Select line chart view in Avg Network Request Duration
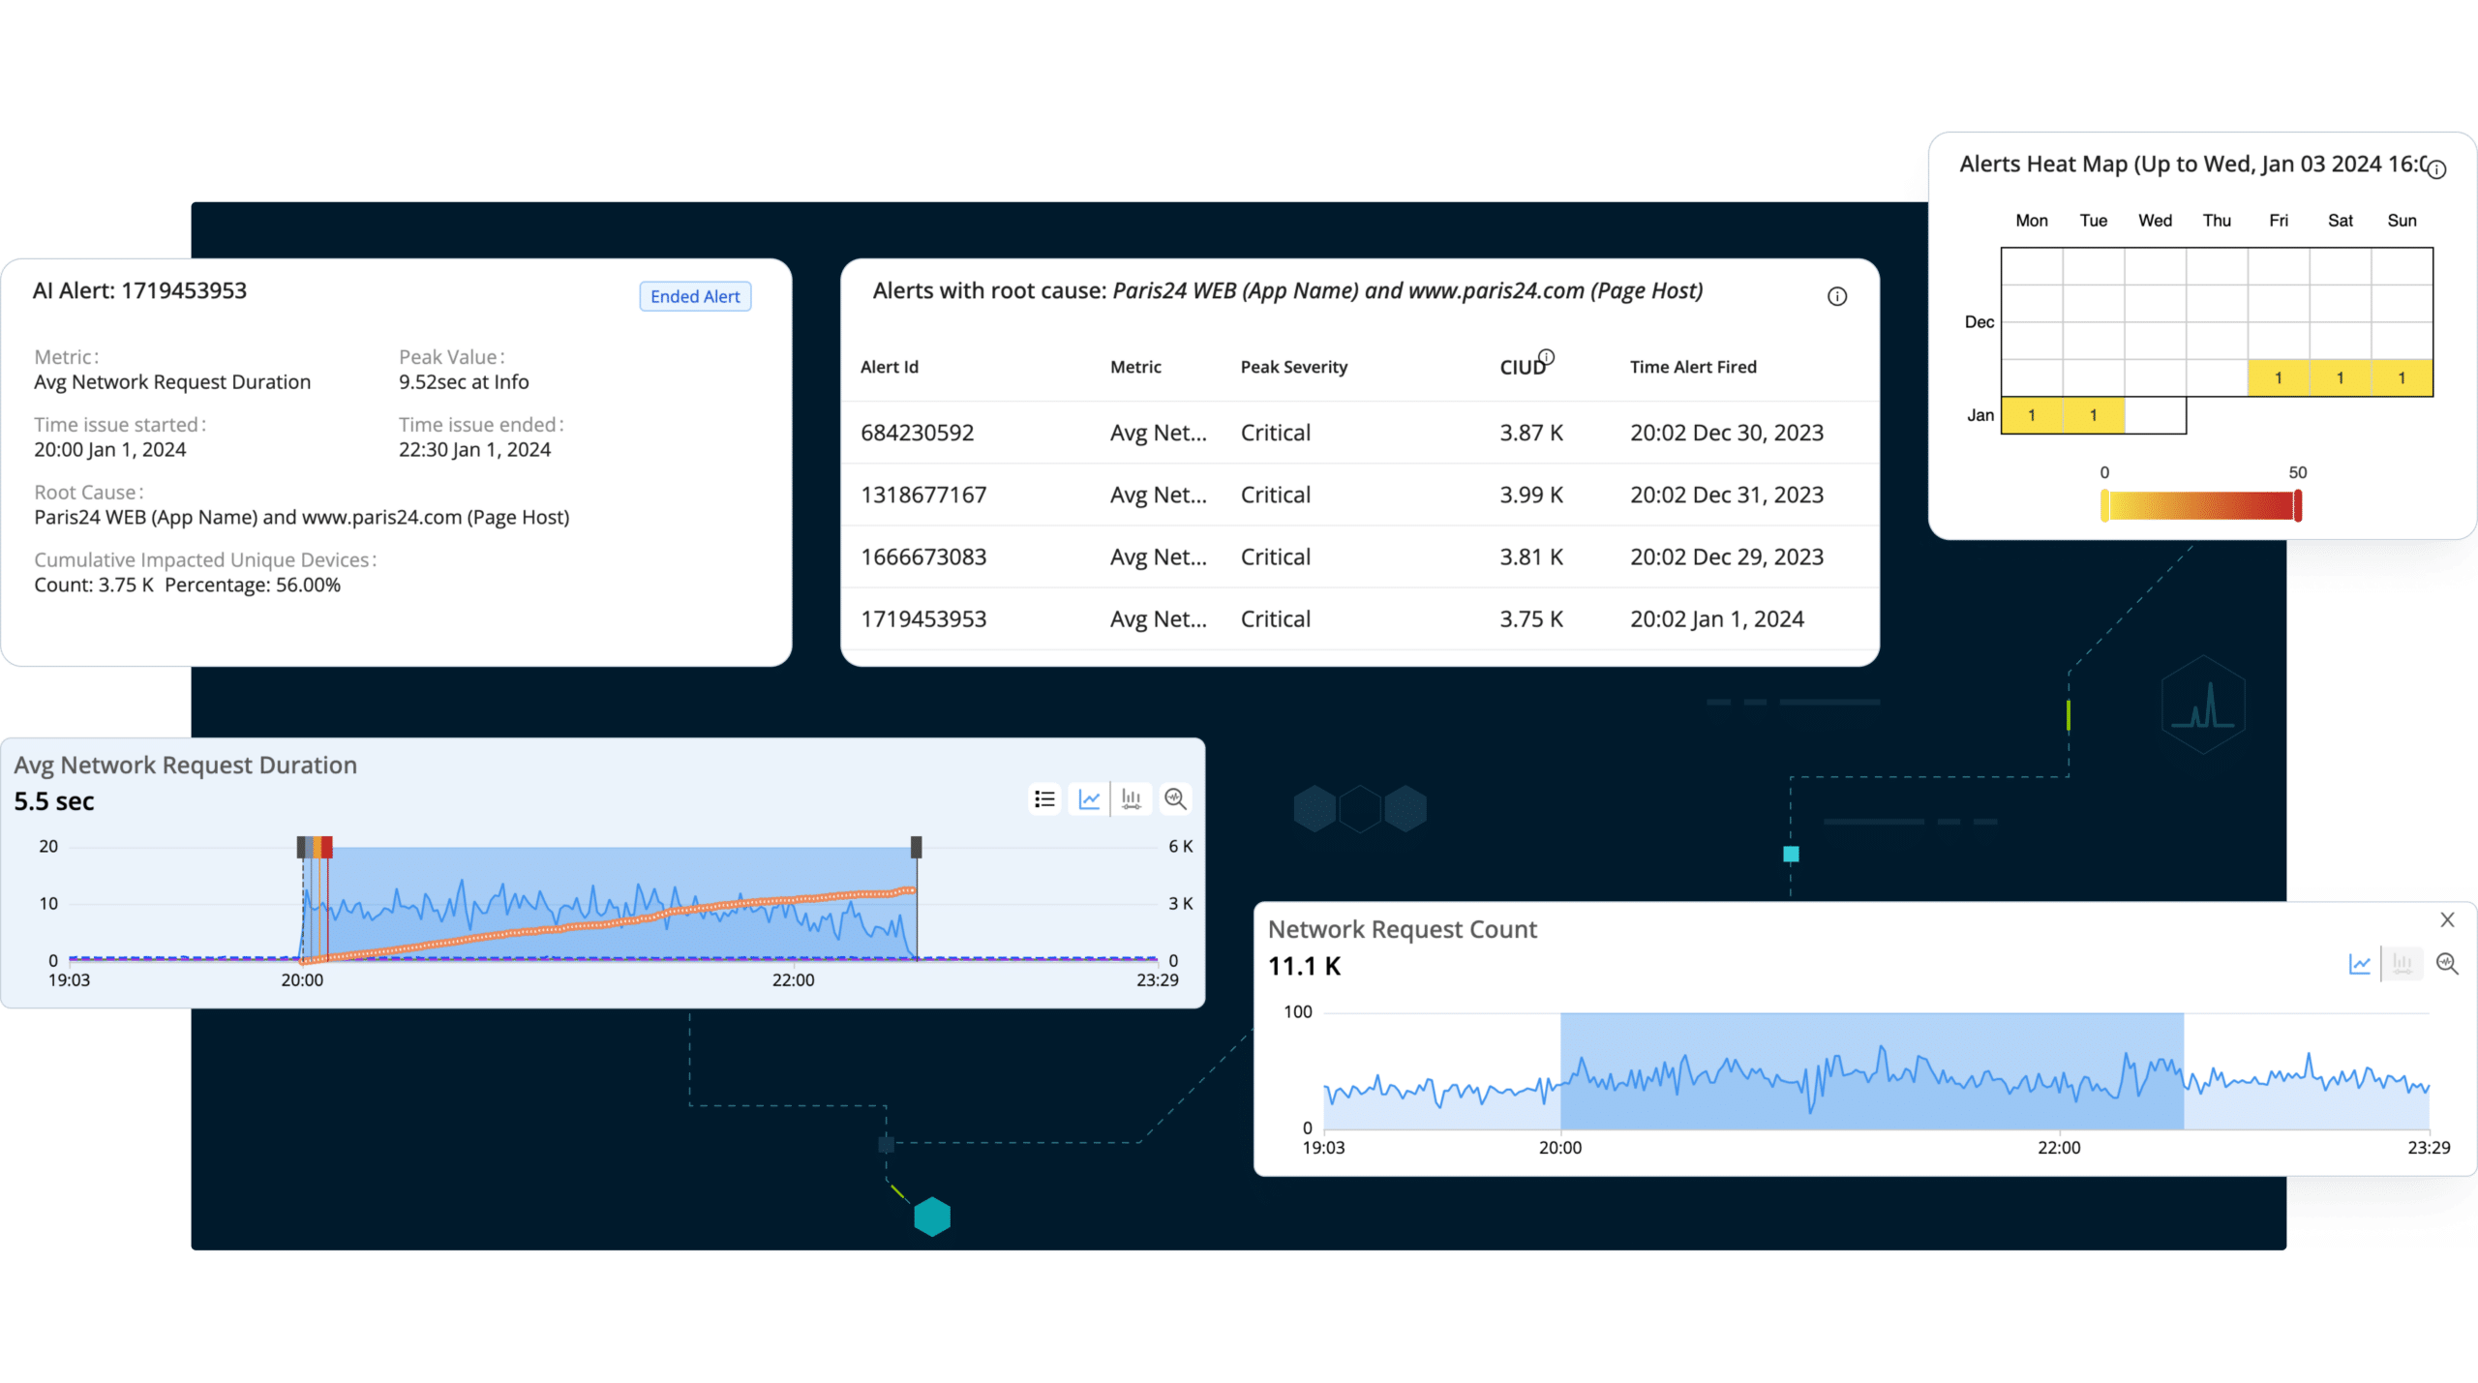The image size is (2478, 1383). click(1089, 799)
